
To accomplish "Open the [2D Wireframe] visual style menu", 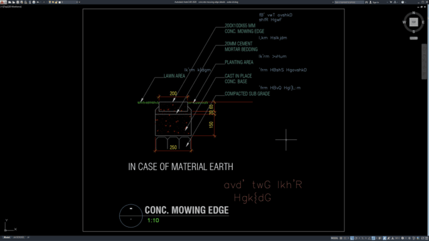I will (x=15, y=7).
